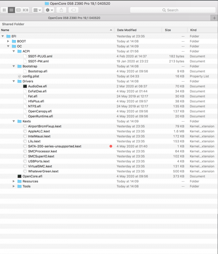Viewport: 218px width, 254px height.
Task: Switch to gallery view in Finder toolbar
Action: 26,10
